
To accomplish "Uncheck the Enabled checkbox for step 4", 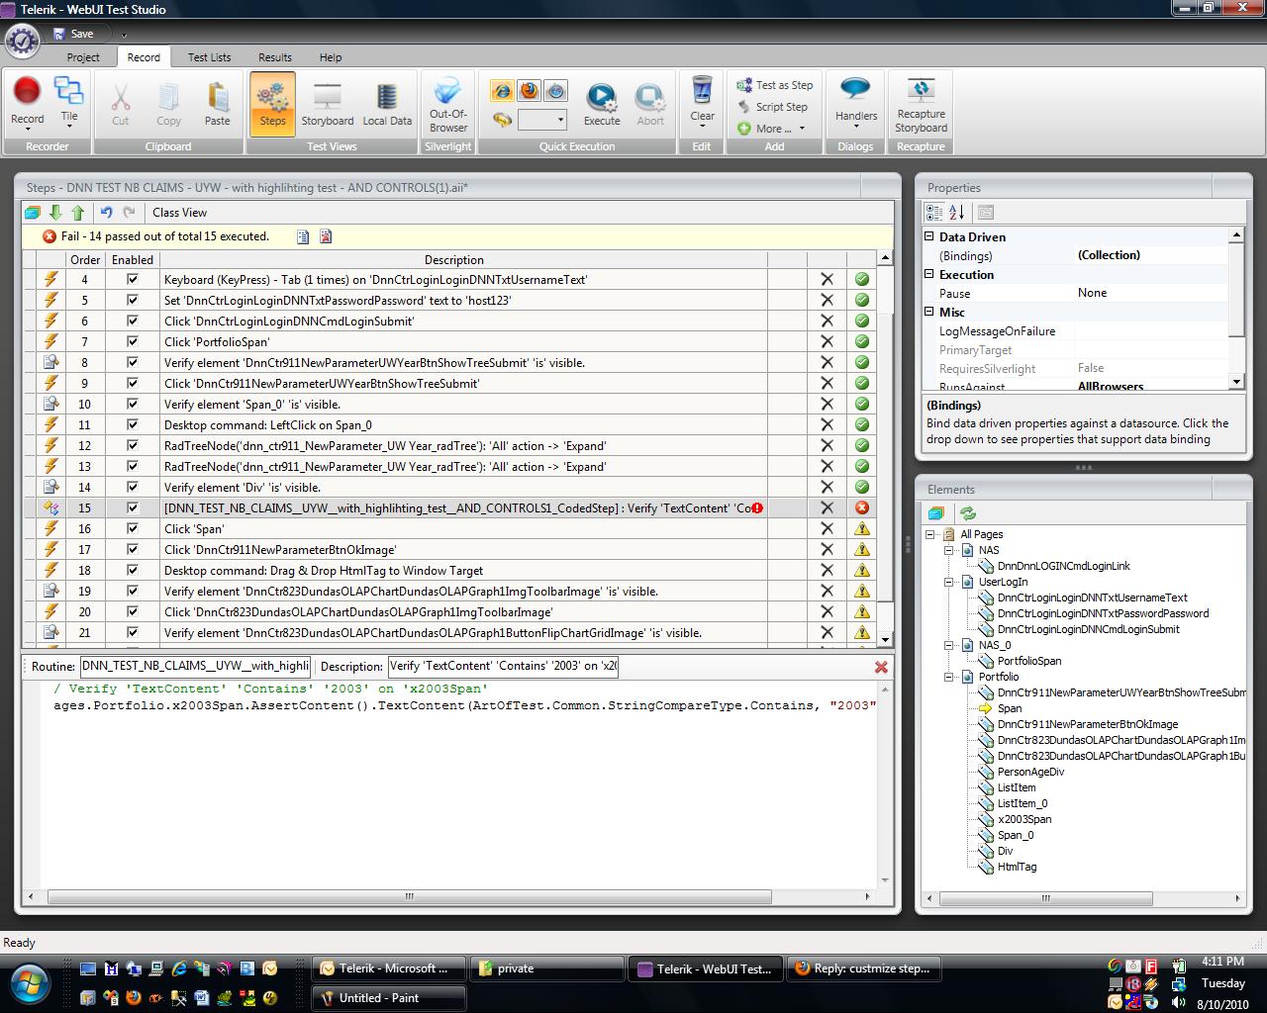I will 133,280.
